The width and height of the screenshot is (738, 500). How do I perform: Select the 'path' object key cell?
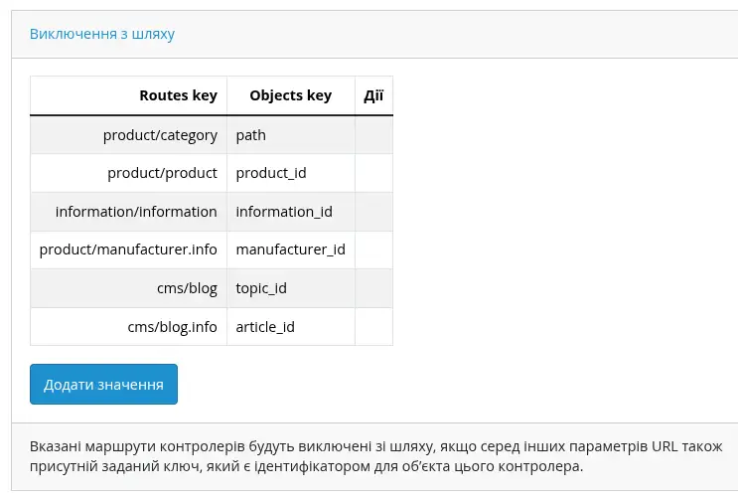pyautogui.click(x=251, y=135)
